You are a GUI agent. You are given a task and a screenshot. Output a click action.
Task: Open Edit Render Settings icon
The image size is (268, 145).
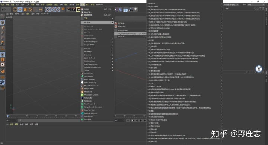coord(78,10)
